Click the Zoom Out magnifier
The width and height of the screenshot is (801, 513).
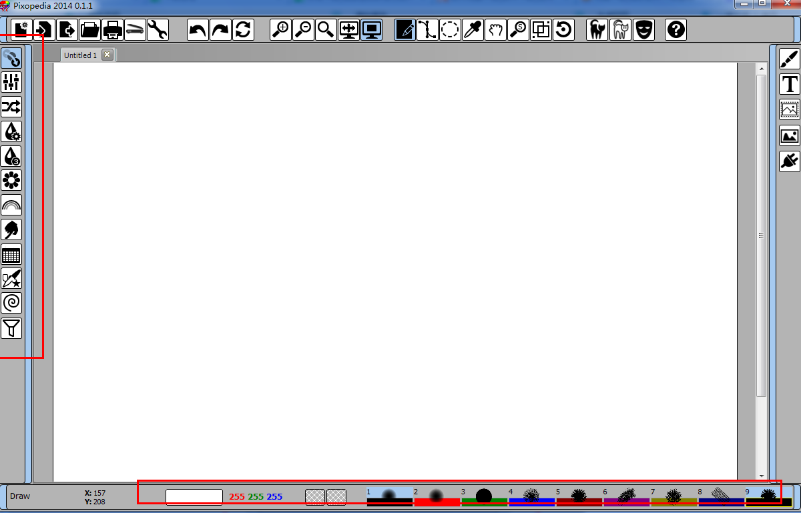click(303, 29)
